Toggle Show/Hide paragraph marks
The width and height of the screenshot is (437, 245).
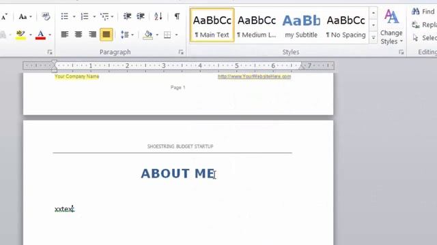tap(177, 16)
